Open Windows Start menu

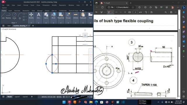(x=64, y=102)
